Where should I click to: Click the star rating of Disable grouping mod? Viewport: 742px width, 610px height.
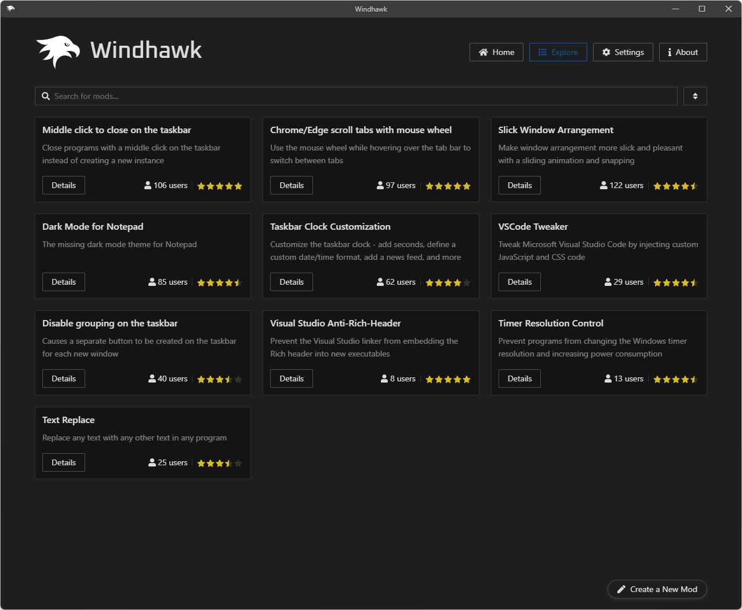point(220,379)
